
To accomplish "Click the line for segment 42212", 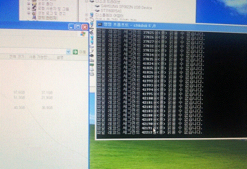I will pyautogui.click(x=149, y=133).
